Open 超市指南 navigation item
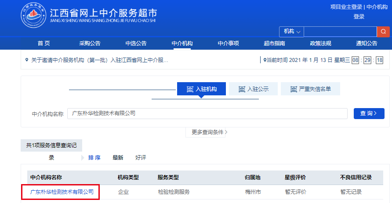Screen dimensions: 392x203 pos(274,43)
